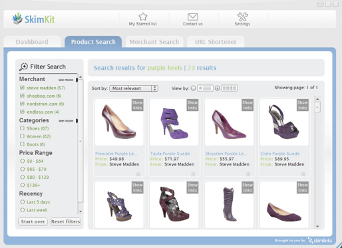The width and height of the screenshot is (342, 248).
Task: Open My Starred list
Action: click(x=143, y=19)
